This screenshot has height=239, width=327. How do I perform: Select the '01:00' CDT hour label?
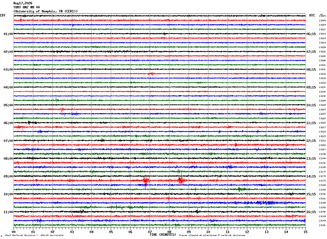[x=8, y=34]
